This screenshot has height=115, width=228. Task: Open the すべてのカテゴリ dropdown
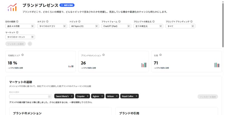click(x=52, y=26)
